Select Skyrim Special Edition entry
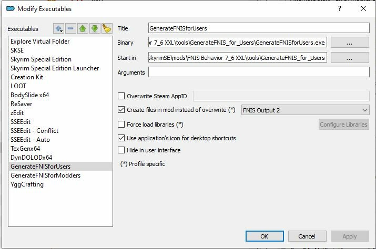 pos(60,59)
